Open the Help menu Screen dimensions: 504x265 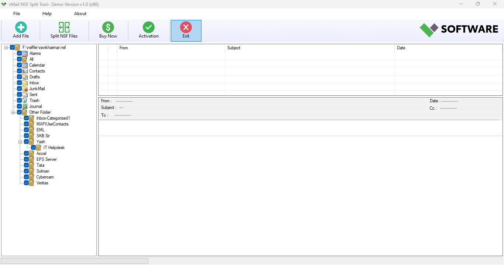[47, 14]
